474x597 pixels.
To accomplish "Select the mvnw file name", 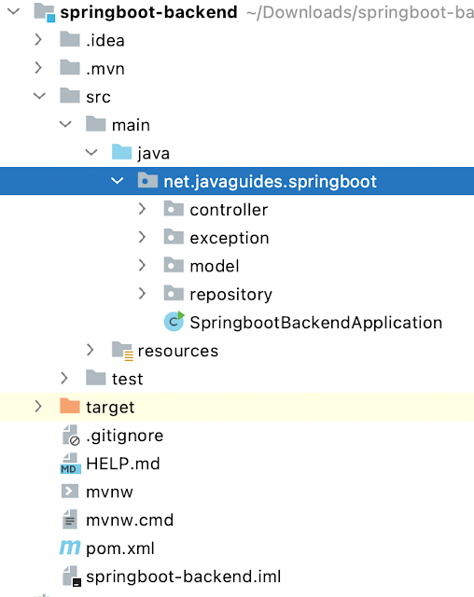I will (x=110, y=493).
